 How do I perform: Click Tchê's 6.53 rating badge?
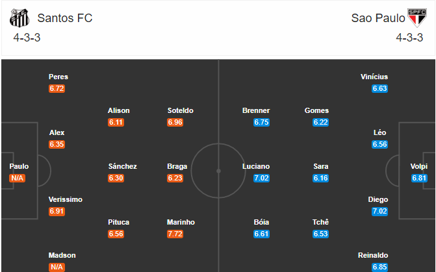[x=320, y=234]
